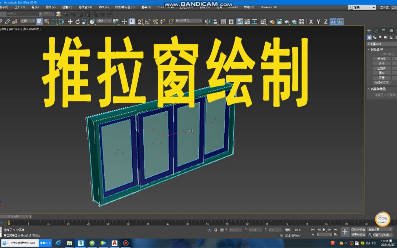The width and height of the screenshot is (397, 248).
Task: Click the Bandicam icon in the system tray
Action: click(x=351, y=243)
